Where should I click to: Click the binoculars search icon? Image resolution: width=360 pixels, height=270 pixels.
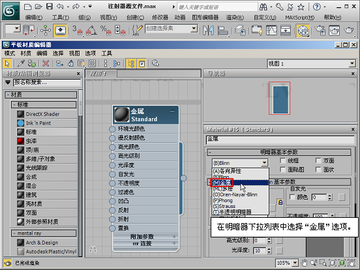[263, 7]
